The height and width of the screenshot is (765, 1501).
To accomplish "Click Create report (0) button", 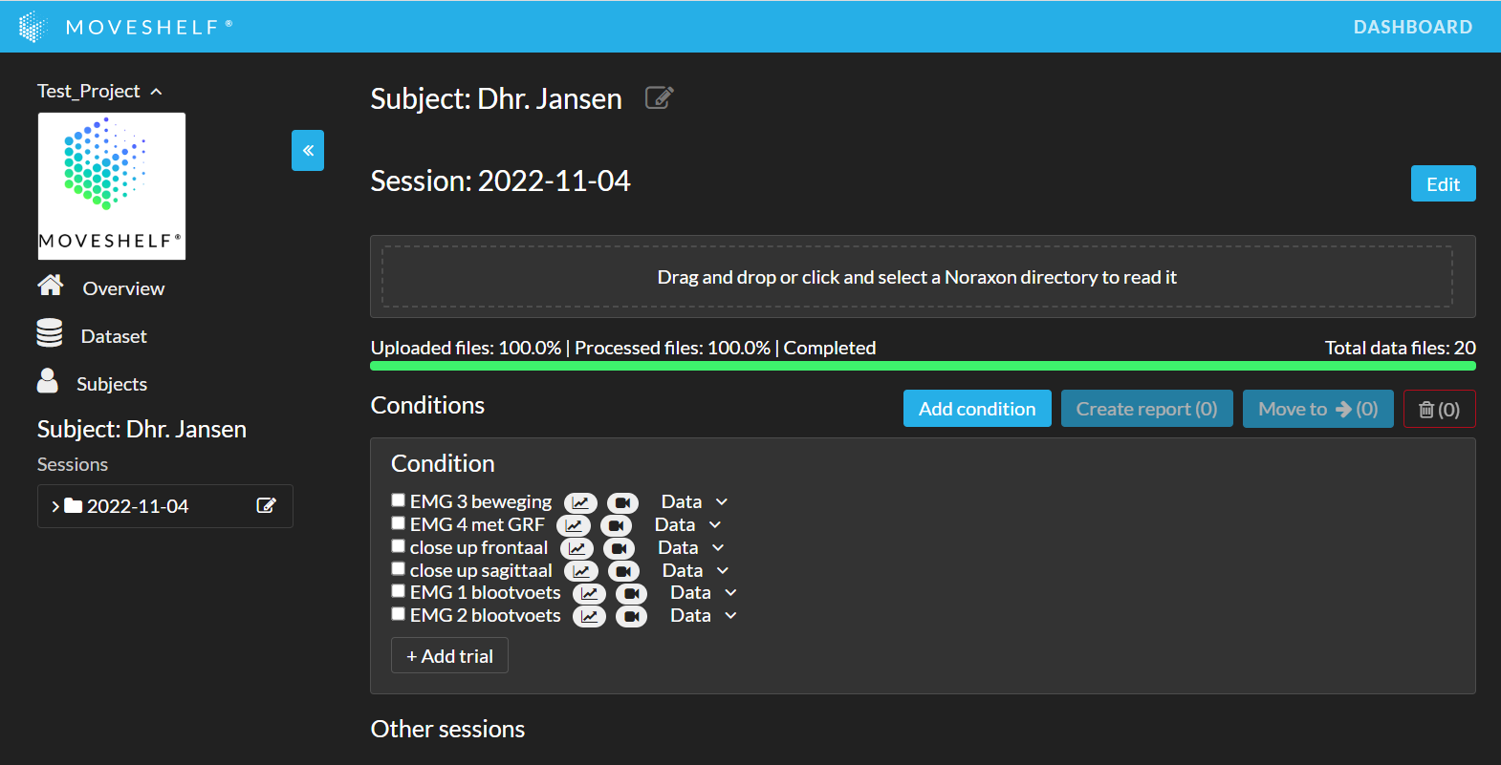I will [1146, 409].
